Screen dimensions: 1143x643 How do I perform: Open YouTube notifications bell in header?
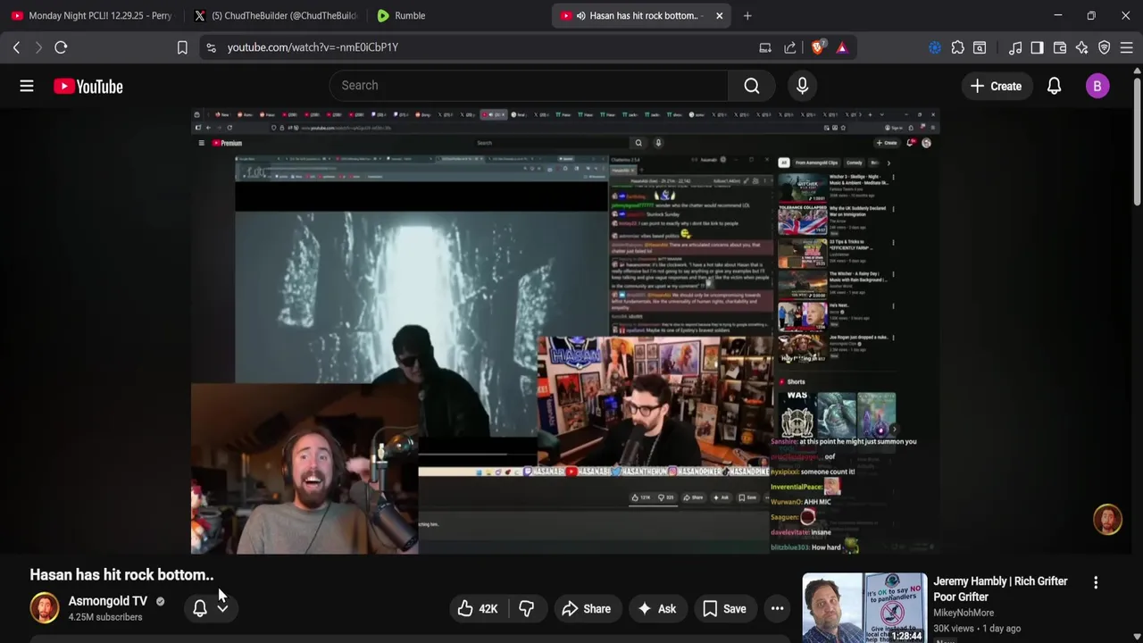point(1054,86)
